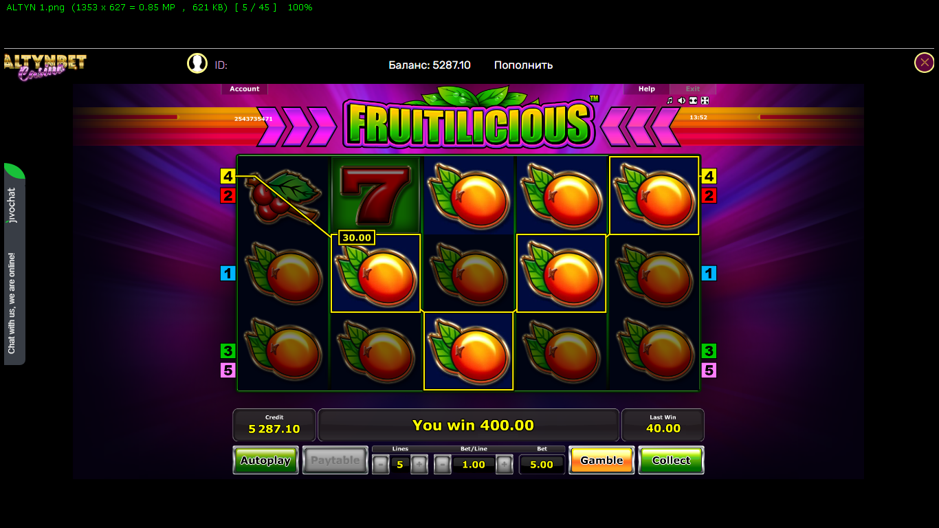Click the Пополнить deposit link

[x=523, y=65]
